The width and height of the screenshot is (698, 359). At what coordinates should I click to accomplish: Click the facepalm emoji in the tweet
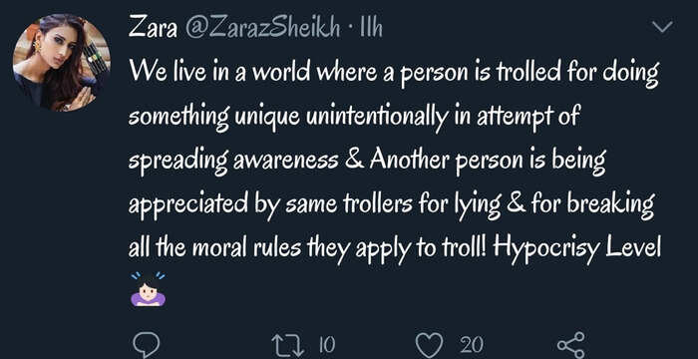point(149,289)
